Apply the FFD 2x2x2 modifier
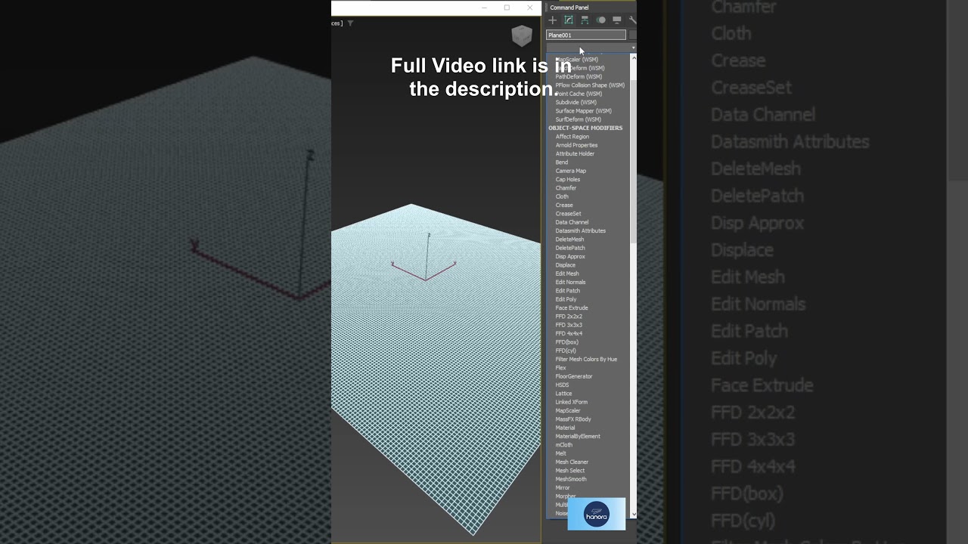968x544 pixels. (569, 317)
